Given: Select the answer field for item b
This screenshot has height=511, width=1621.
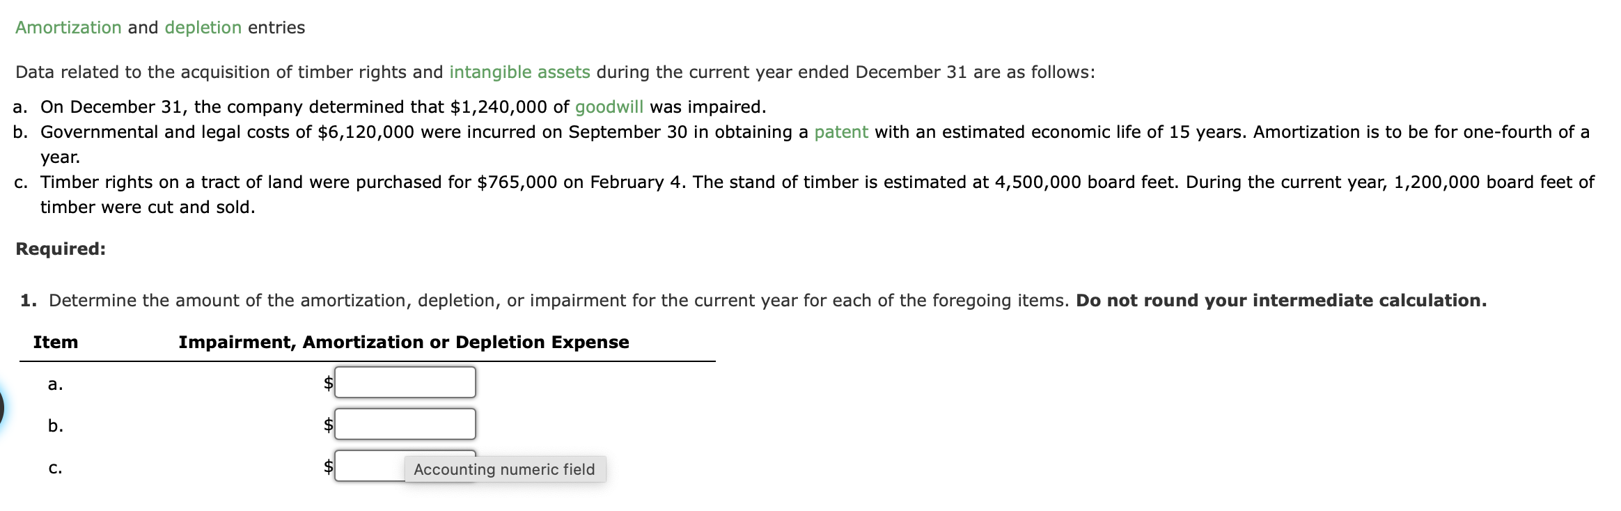Looking at the screenshot, I should 405,424.
